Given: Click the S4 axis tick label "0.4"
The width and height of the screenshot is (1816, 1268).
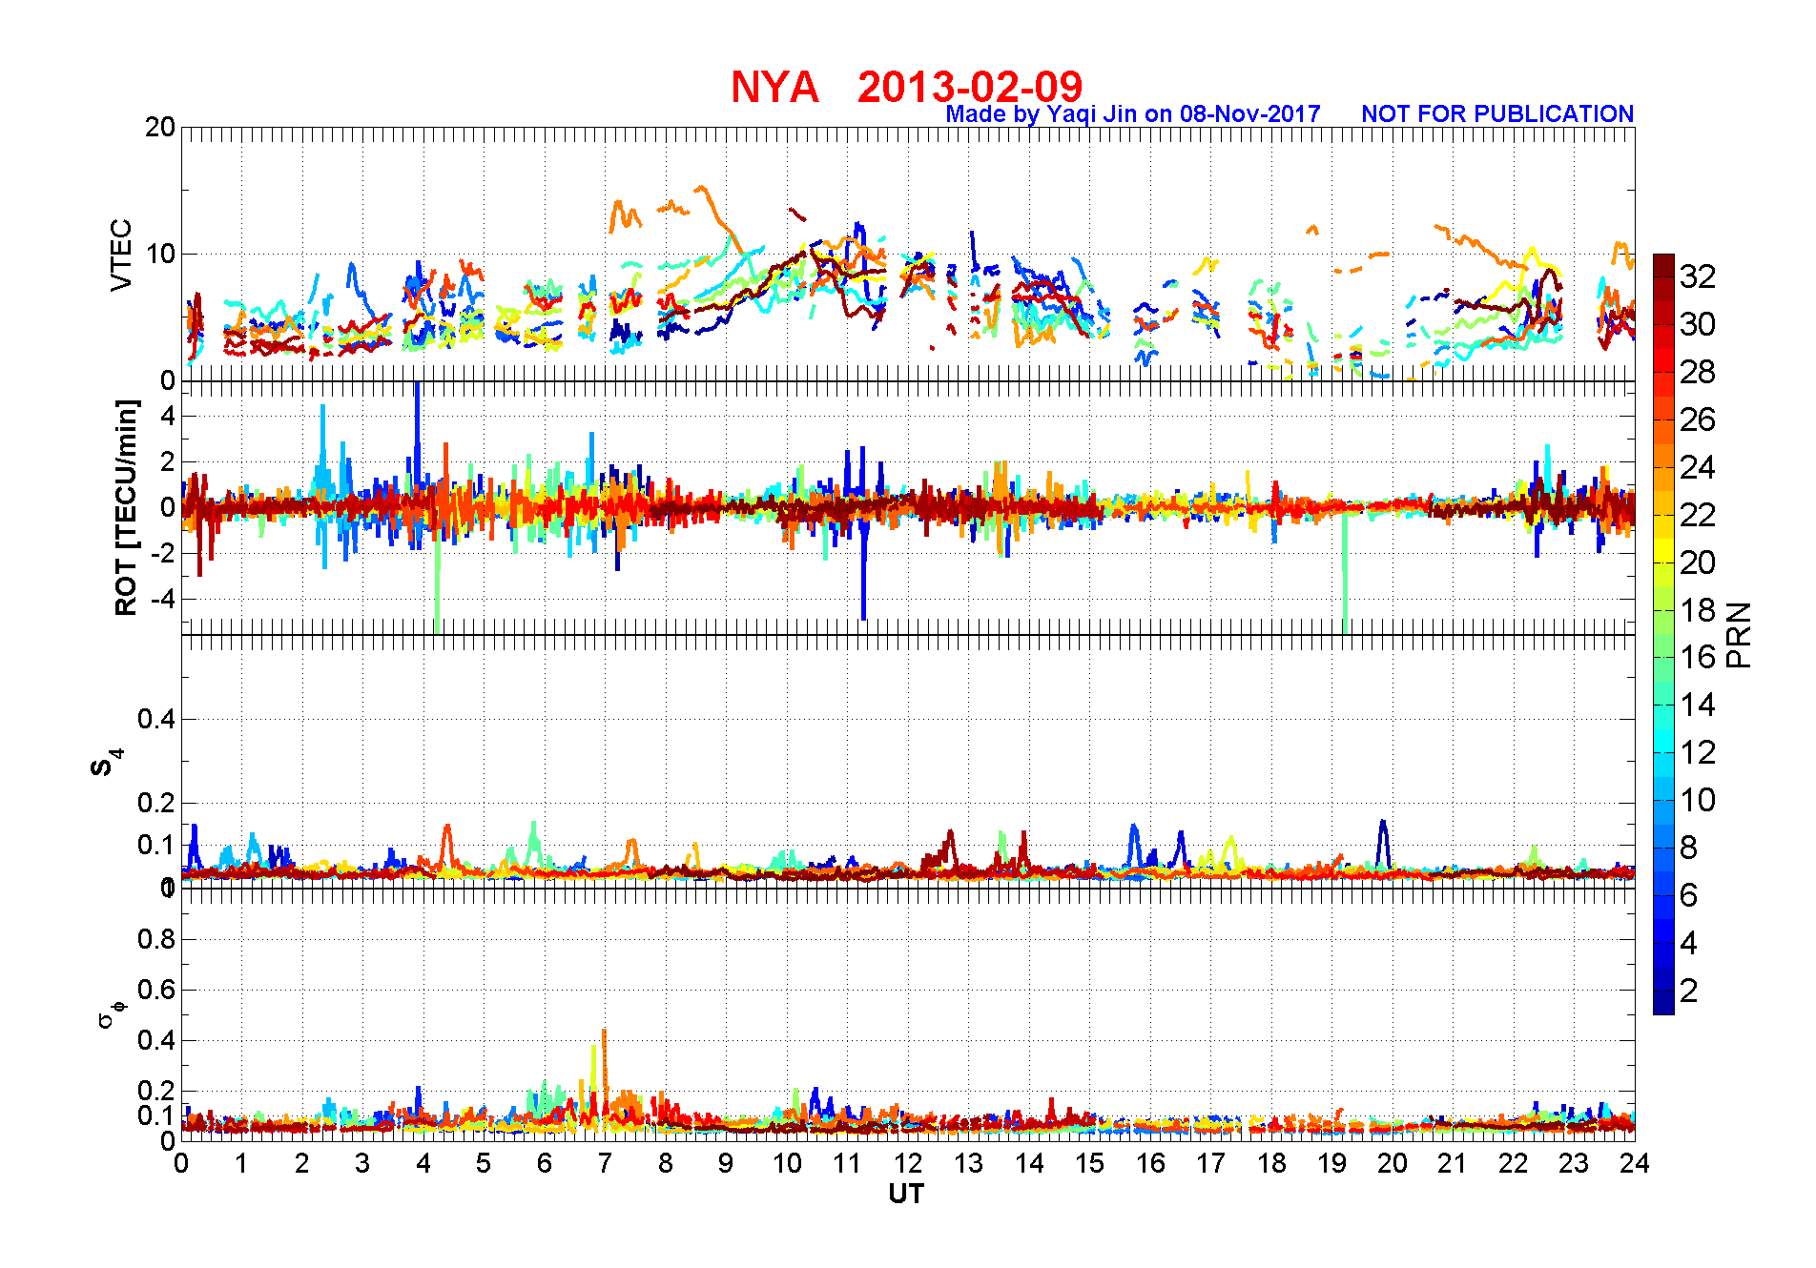Looking at the screenshot, I should [156, 719].
